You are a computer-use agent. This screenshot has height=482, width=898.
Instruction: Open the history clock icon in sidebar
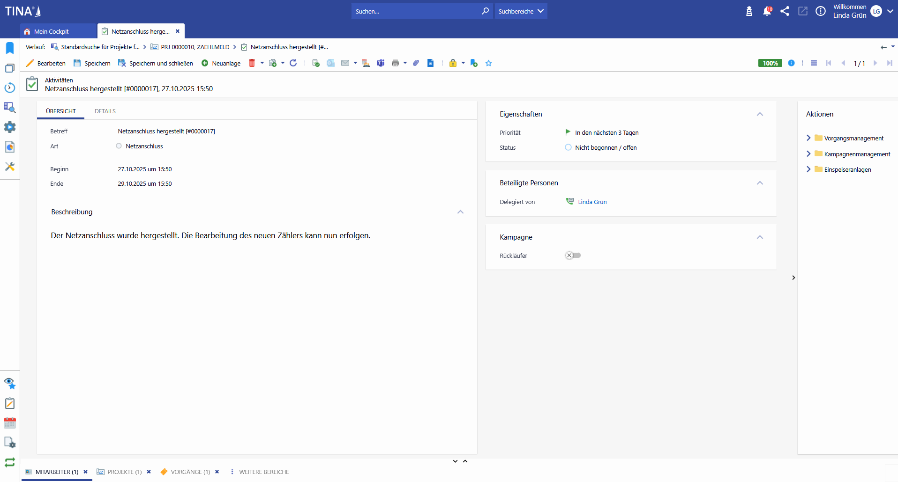coord(10,88)
